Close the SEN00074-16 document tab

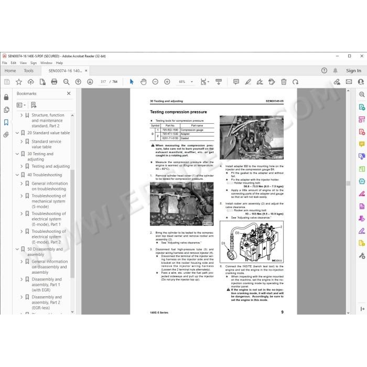[x=86, y=70]
